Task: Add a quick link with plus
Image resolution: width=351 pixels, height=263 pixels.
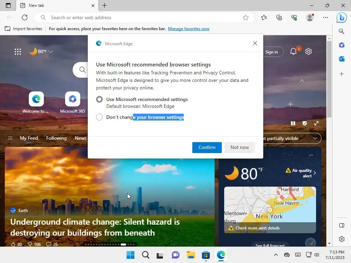Action: (290, 104)
